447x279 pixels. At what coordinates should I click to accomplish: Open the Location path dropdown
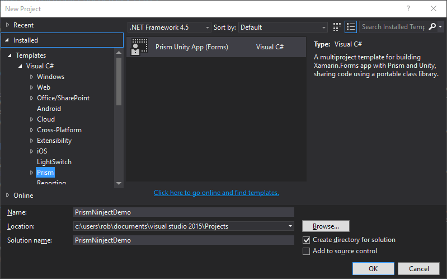point(290,226)
